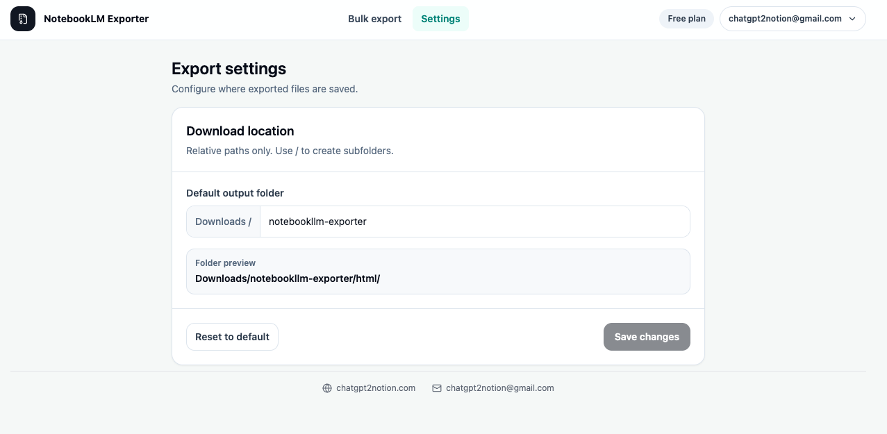The width and height of the screenshot is (887, 434).
Task: Select the Settings tab
Action: pos(440,19)
